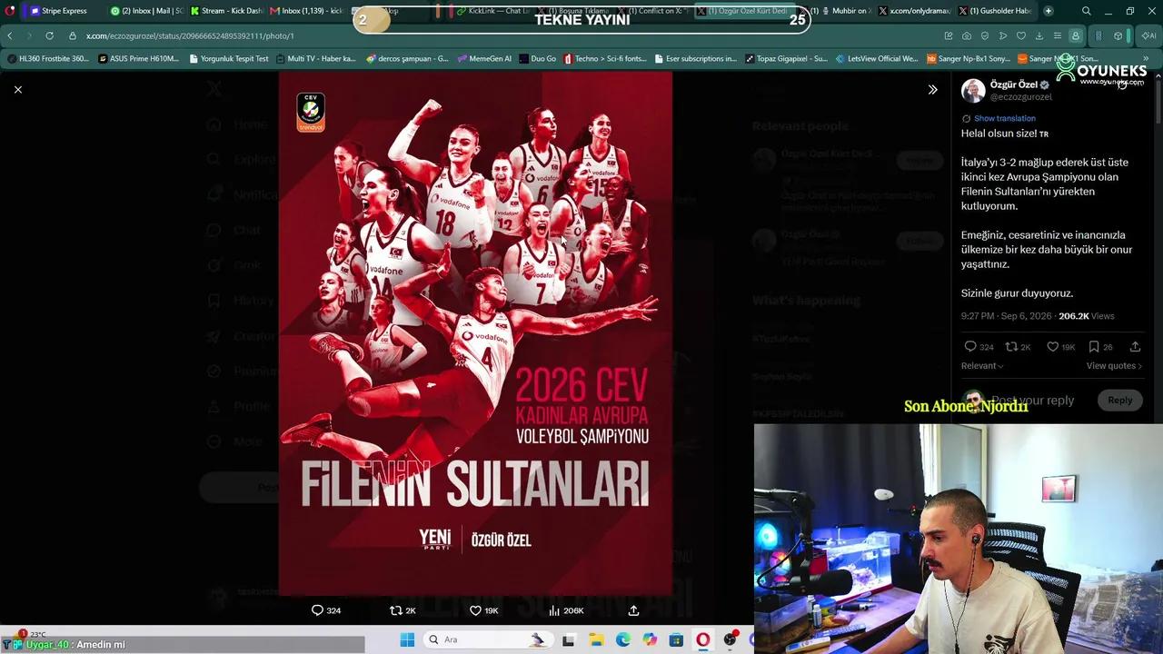Image resolution: width=1163 pixels, height=654 pixels.
Task: Switch to the Gusholder Haber tab
Action: pyautogui.click(x=995, y=11)
